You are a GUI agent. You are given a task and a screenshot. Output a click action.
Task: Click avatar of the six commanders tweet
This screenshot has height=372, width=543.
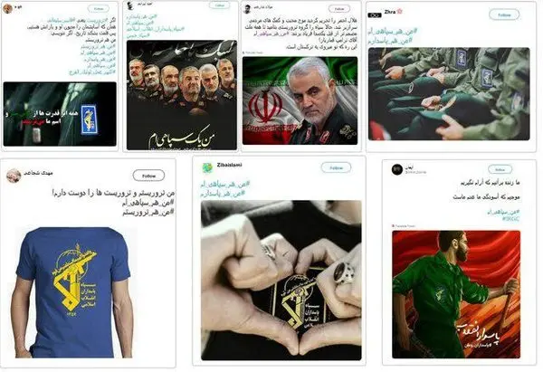coord(129,5)
